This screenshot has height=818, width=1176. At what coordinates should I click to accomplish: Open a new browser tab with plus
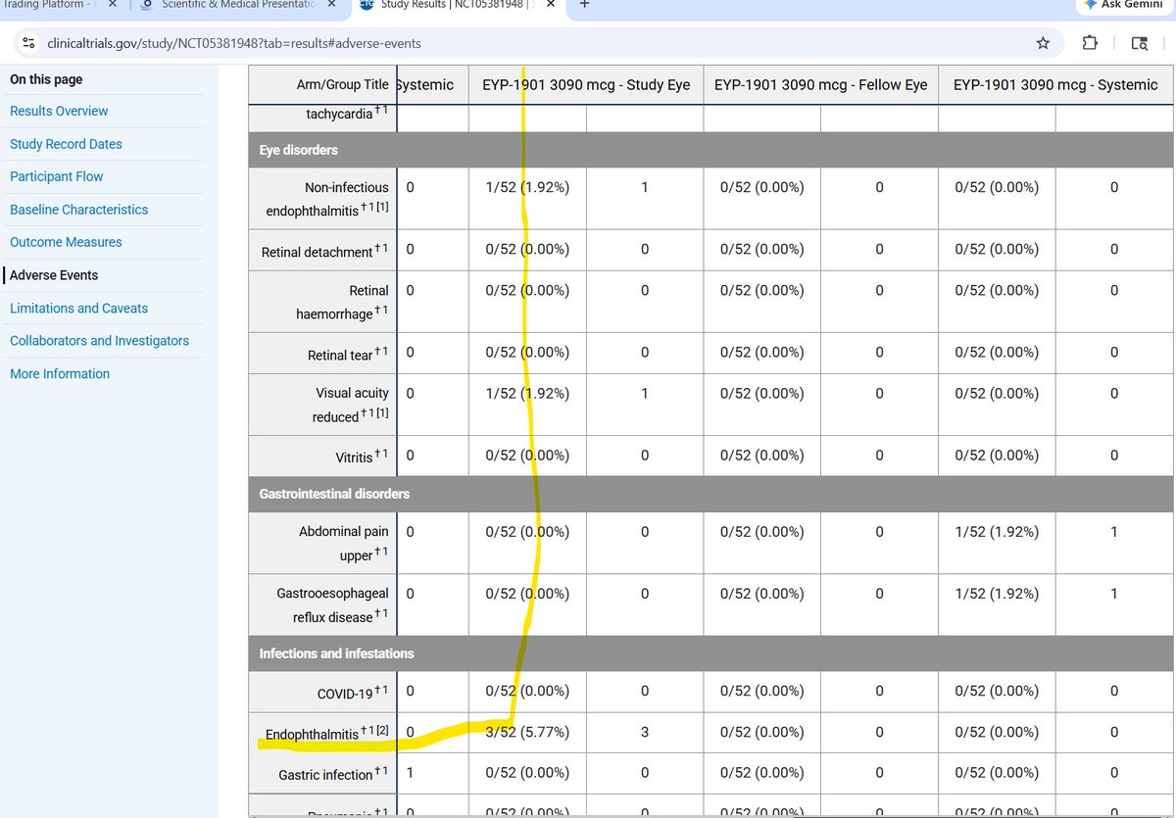pyautogui.click(x=585, y=5)
